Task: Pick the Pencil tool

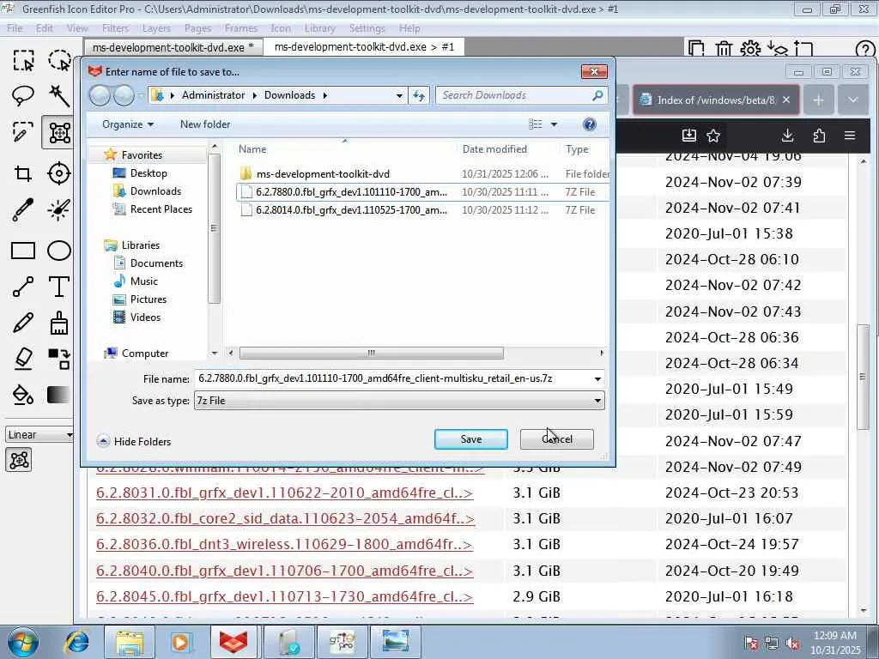Action: 23,323
